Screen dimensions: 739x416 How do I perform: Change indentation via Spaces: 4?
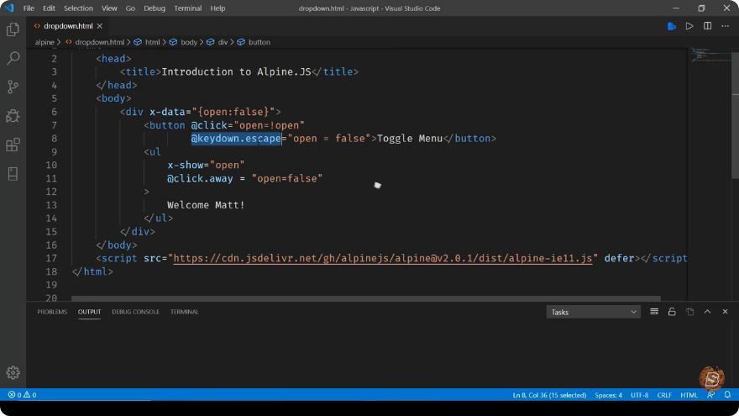[608, 395]
